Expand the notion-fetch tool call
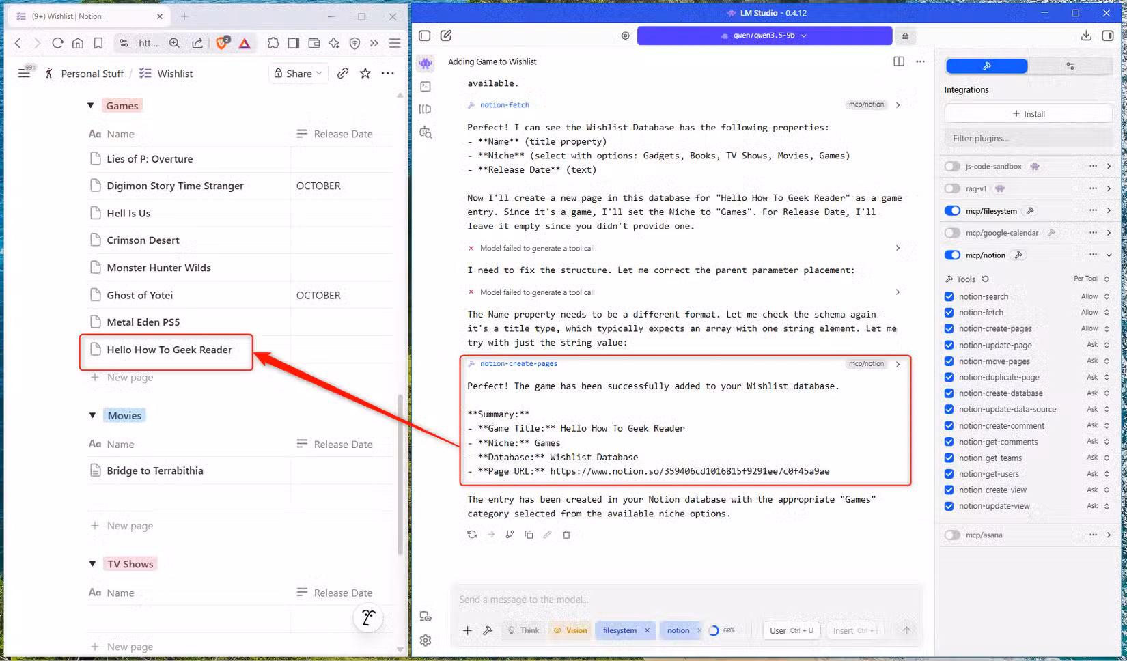 898,105
